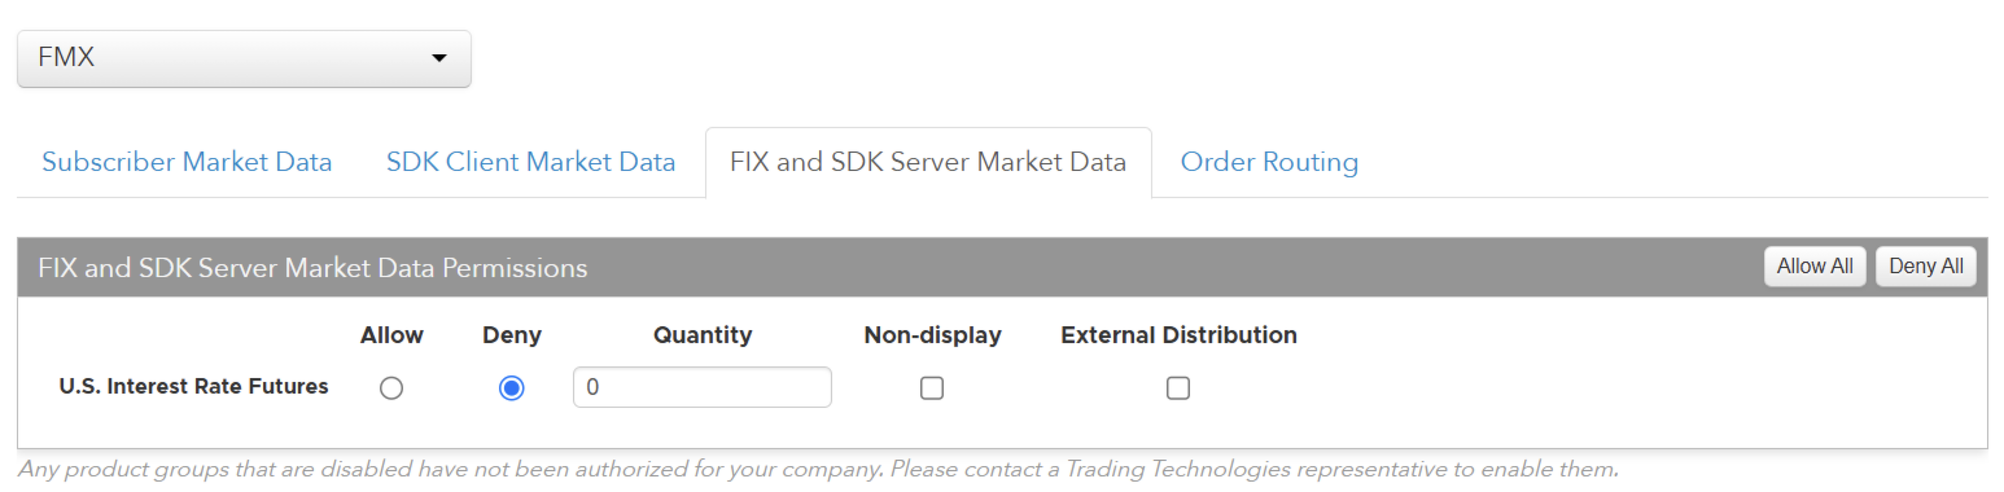Enable the Non-display checkbox
The image size is (2004, 492).
[931, 387]
